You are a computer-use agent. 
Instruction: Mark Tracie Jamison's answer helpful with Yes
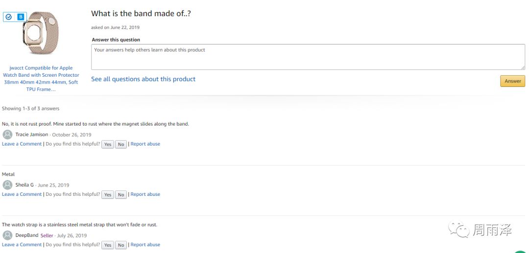tap(108, 145)
